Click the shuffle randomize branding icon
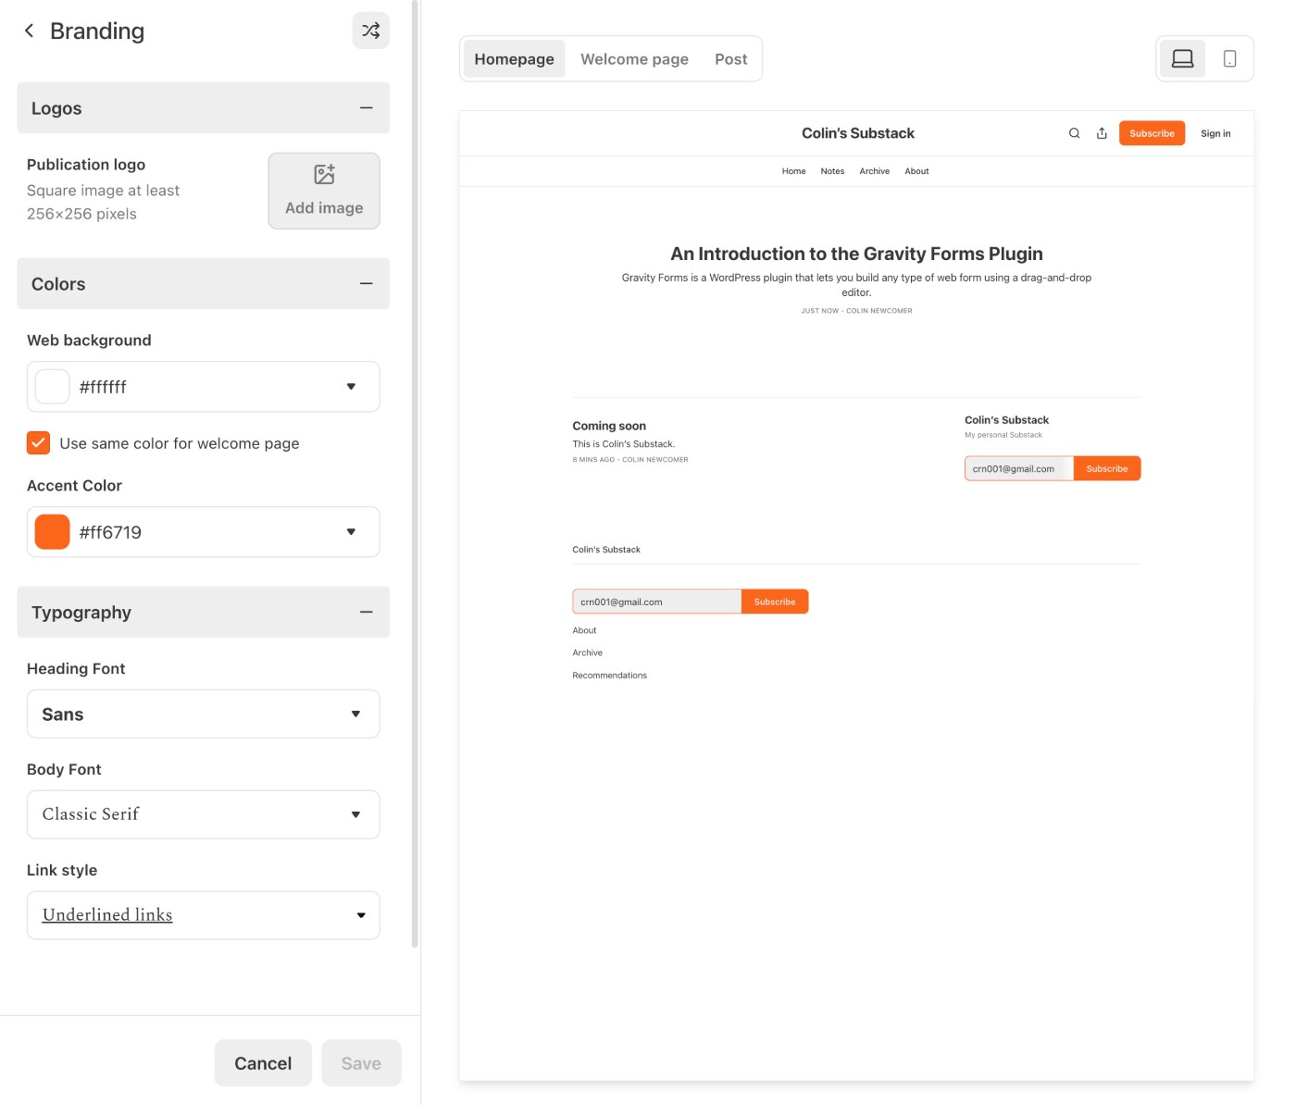 [370, 31]
